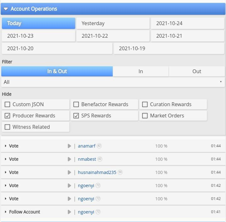Open operations for 2021-10-19
The image size is (226, 222).
click(169, 48)
